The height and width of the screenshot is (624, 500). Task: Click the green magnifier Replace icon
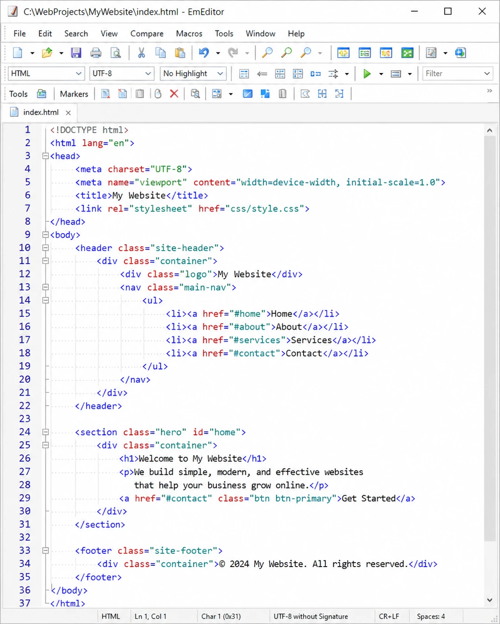click(287, 53)
